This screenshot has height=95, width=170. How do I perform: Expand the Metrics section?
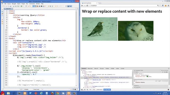pyautogui.click(x=134, y=85)
